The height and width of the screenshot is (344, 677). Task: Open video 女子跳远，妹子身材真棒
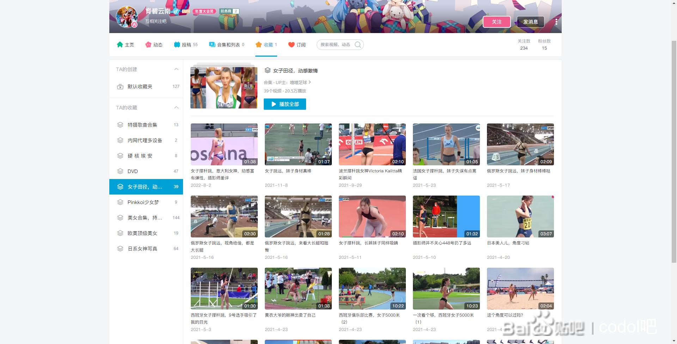click(298, 144)
